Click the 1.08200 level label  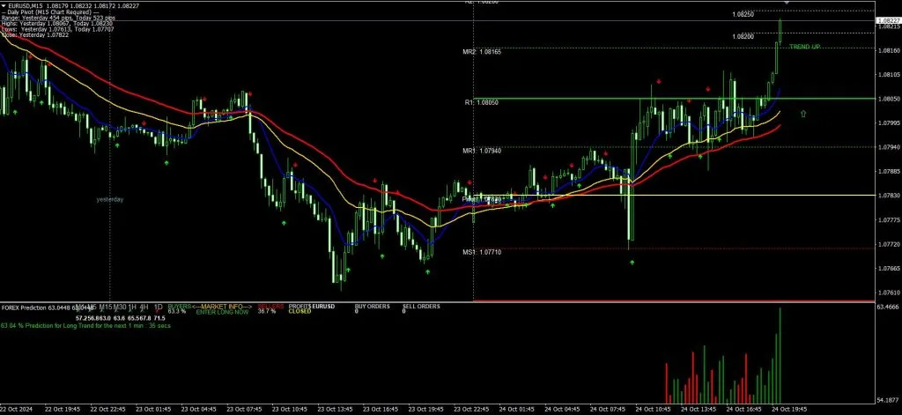(743, 36)
